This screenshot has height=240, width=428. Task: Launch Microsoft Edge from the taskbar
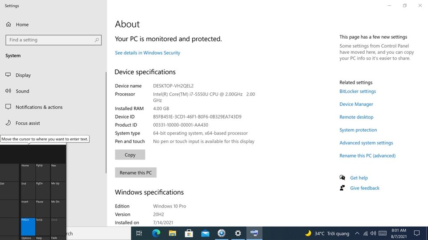point(156,233)
